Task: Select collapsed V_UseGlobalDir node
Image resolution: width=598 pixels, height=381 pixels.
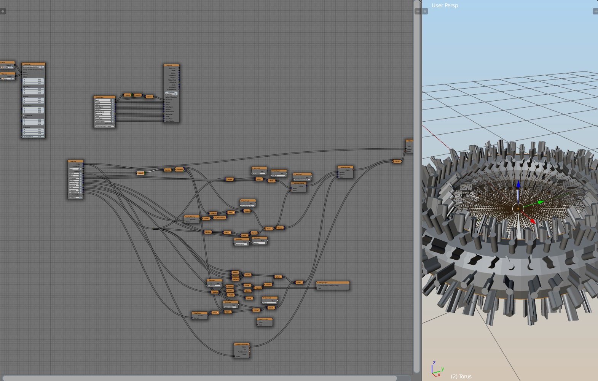Action: pos(220,218)
